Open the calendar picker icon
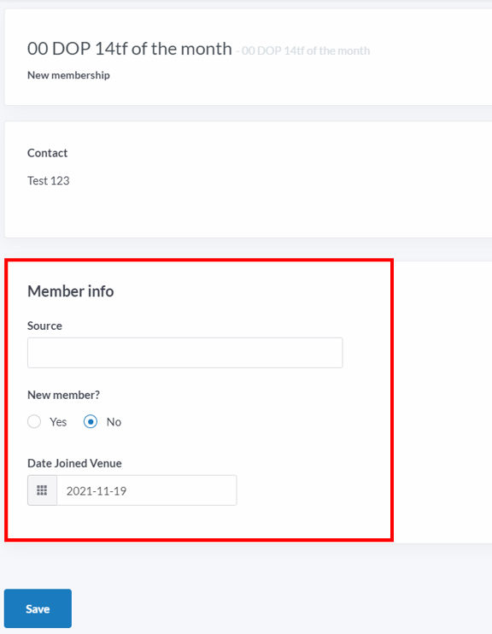Screen dimensions: 492x634 (x=42, y=490)
